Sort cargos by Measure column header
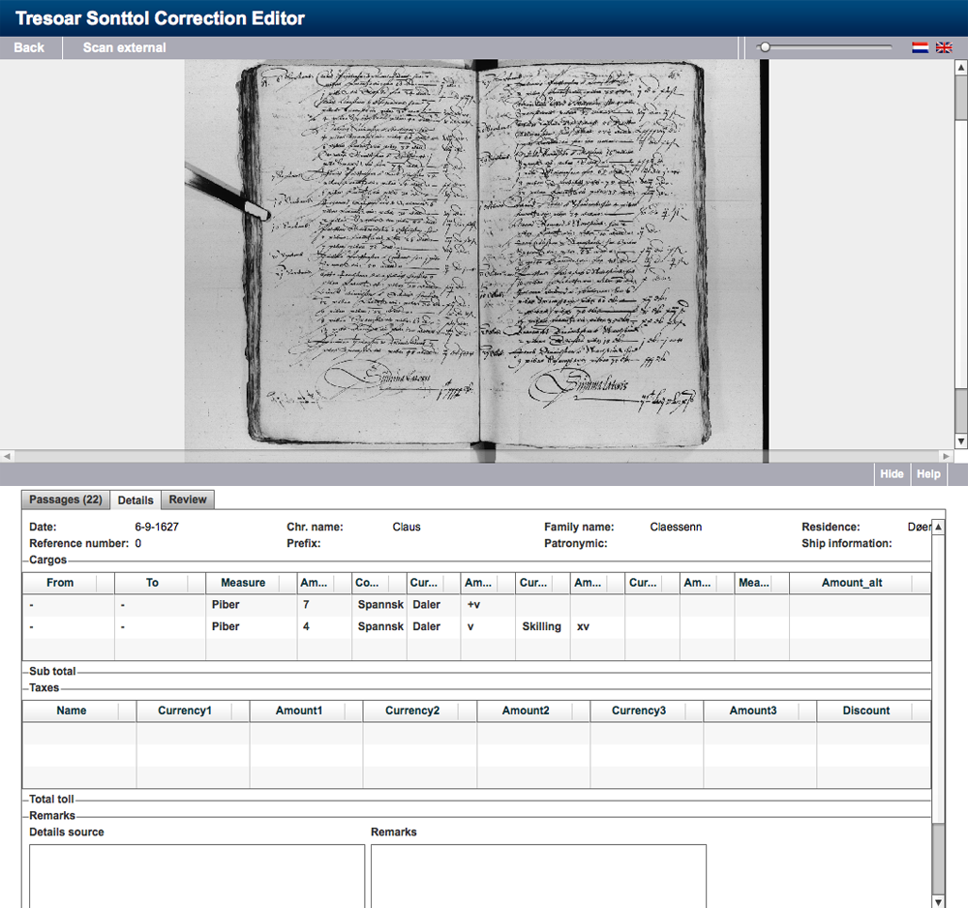 (x=242, y=583)
